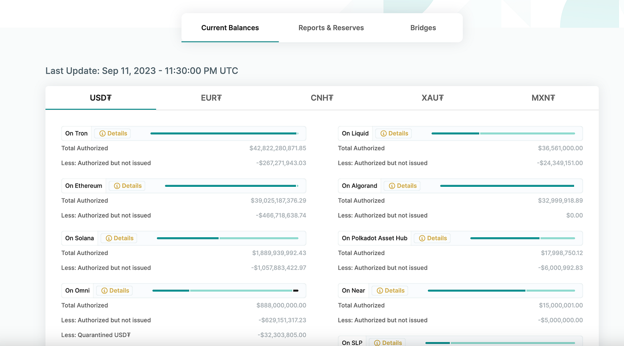Click Tron unissued amount -$267,271,943.03
624x346 pixels.
click(281, 163)
